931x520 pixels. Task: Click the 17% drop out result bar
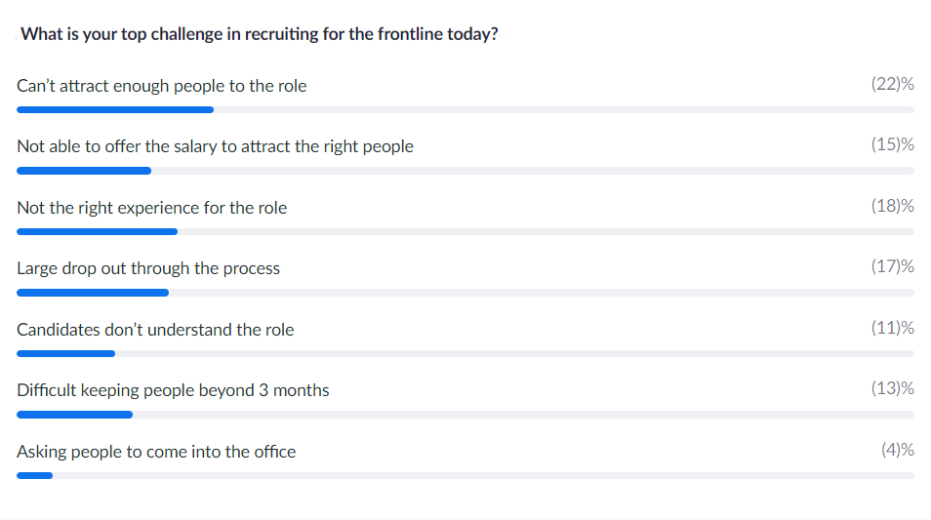465,293
